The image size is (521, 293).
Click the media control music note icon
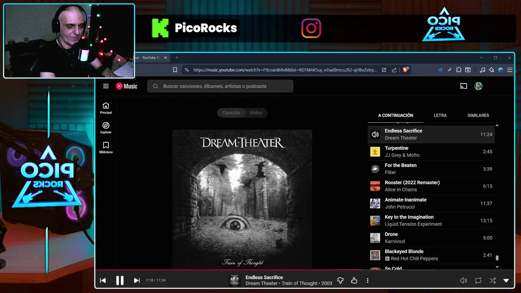(x=482, y=70)
